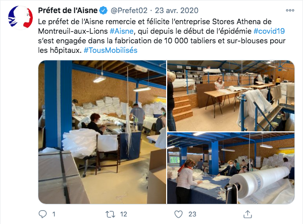This screenshot has height=224, width=303.
Task: Open the share tweet icon
Action: (247, 214)
